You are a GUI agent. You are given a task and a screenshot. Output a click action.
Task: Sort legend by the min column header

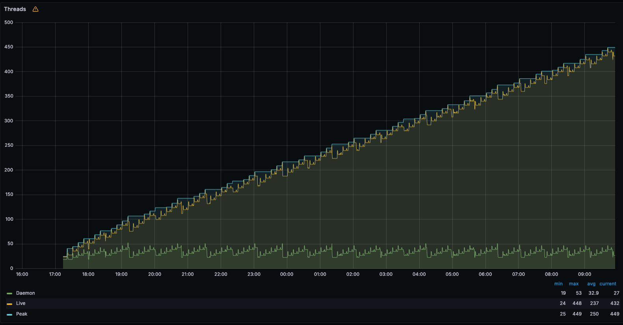coord(558,284)
